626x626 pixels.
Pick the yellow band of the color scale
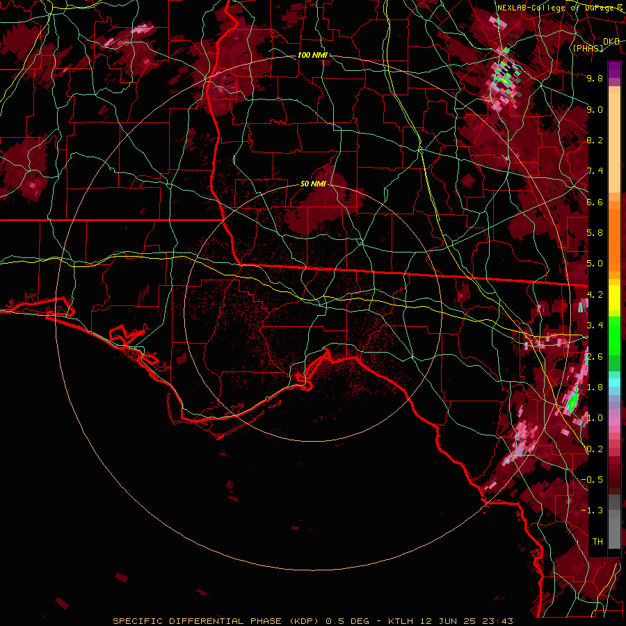(614, 298)
